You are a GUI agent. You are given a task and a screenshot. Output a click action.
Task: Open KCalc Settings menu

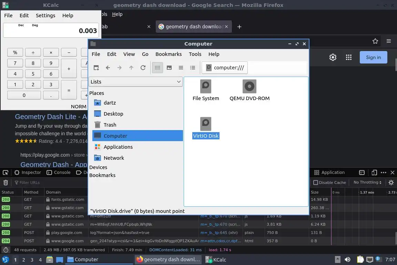coord(45,16)
